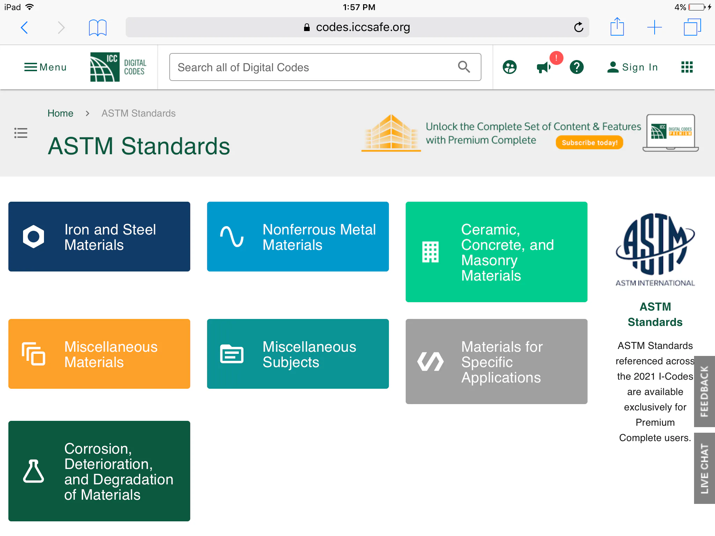Select the Nonferrous Metal Materials tile

[x=298, y=237]
